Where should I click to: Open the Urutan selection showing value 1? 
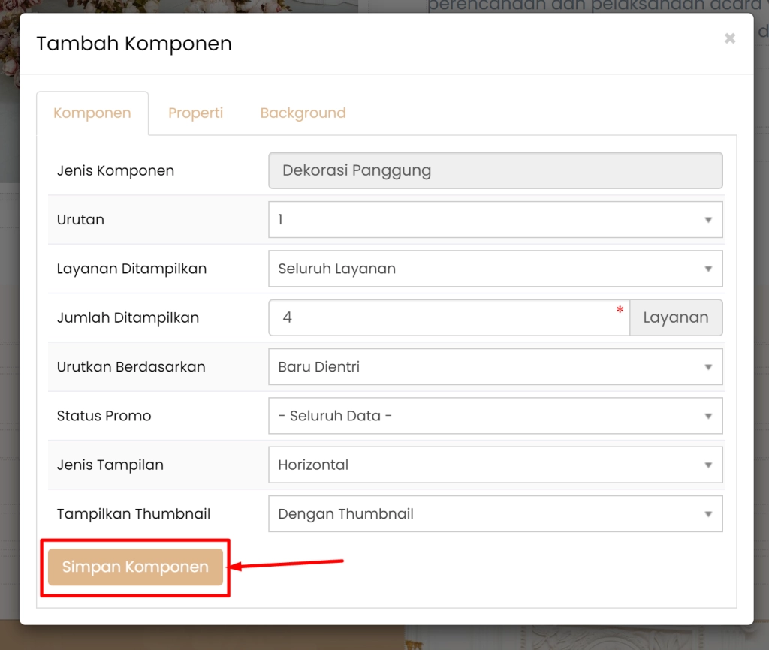click(488, 219)
